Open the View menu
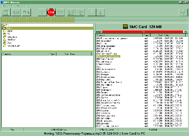Screen dimensions: 189x136 [x=18, y=6]
